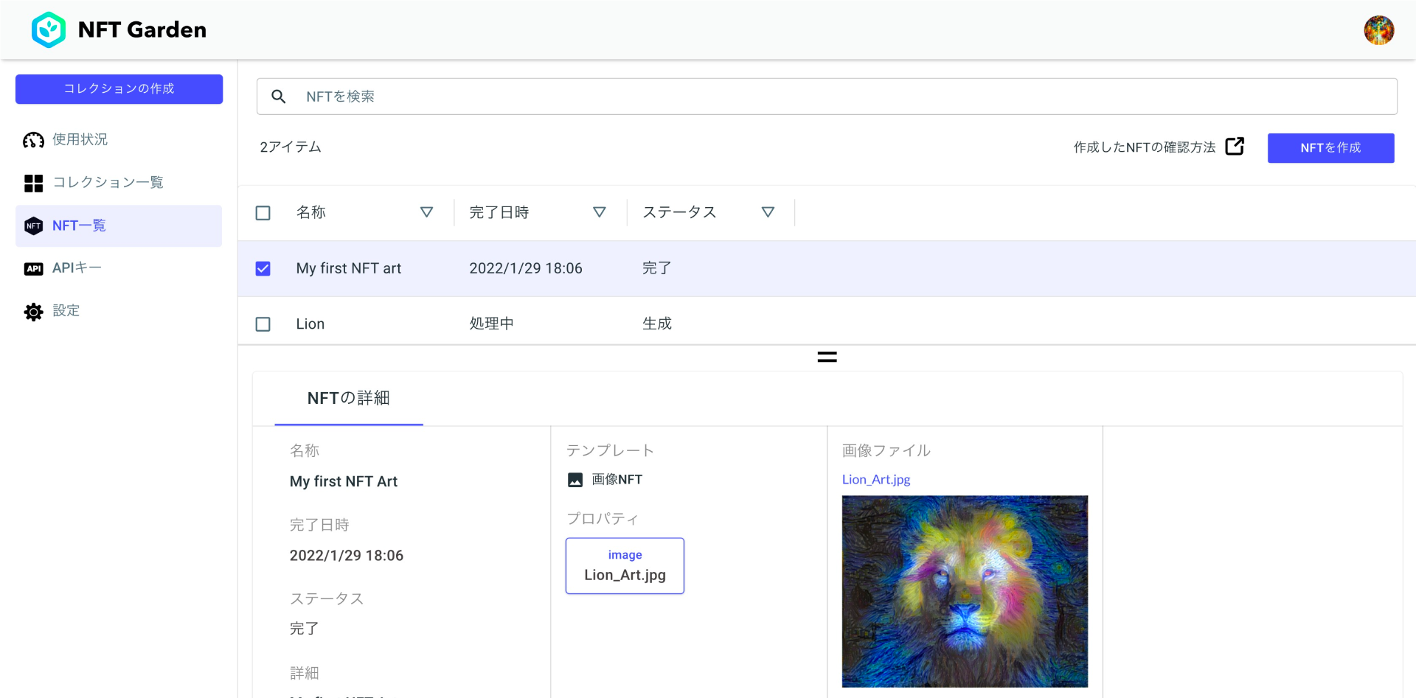Open the 名称 column filter dropdown
The width and height of the screenshot is (1416, 698).
coord(427,212)
